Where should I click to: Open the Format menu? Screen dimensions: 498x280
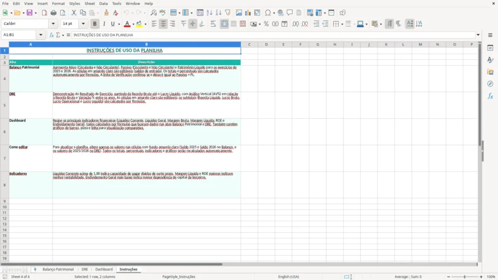[x=58, y=3]
